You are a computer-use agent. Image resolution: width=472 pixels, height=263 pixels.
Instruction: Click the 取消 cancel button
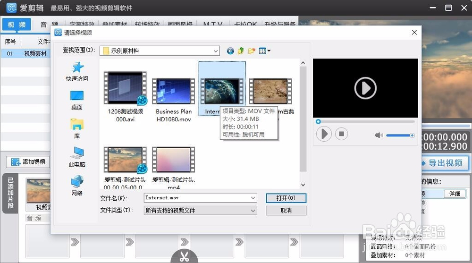pyautogui.click(x=286, y=211)
